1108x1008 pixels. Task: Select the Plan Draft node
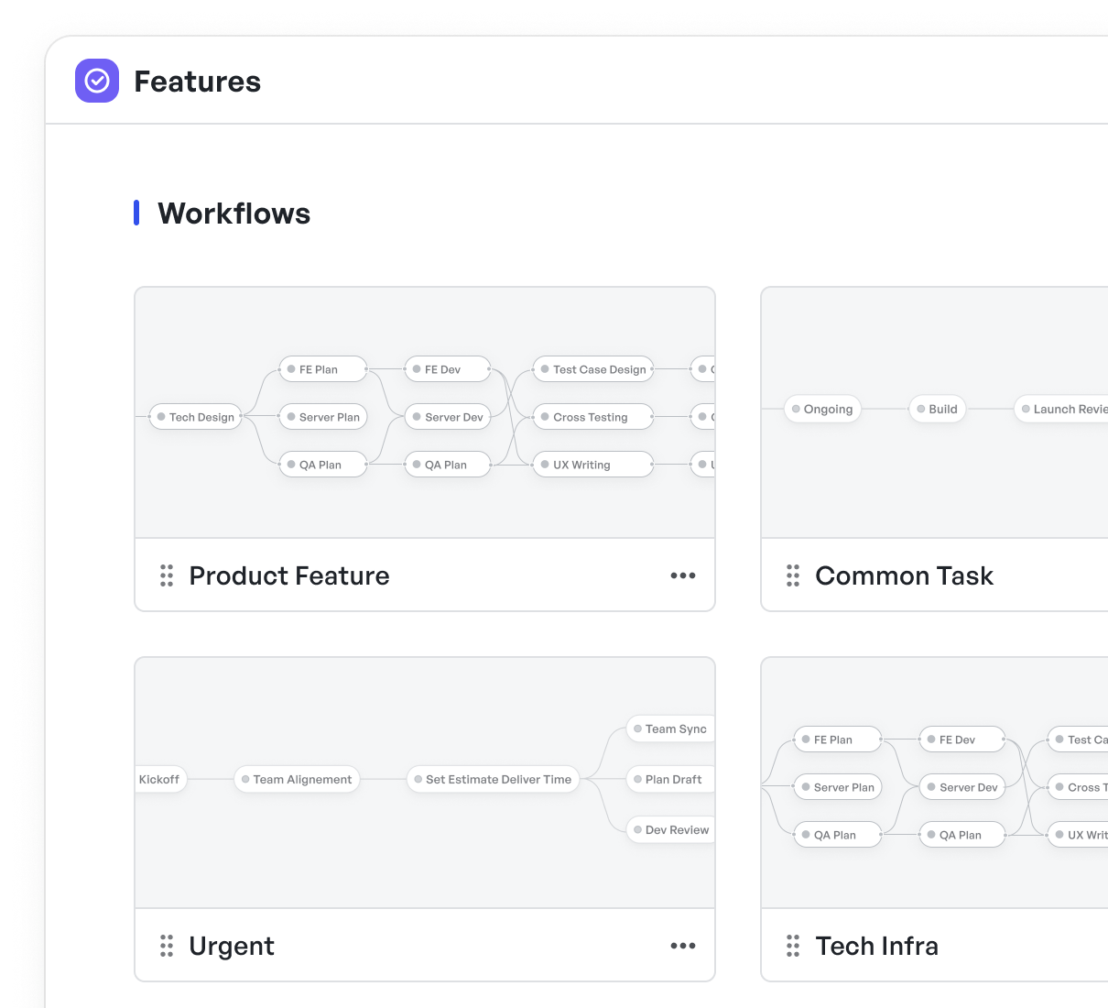670,780
